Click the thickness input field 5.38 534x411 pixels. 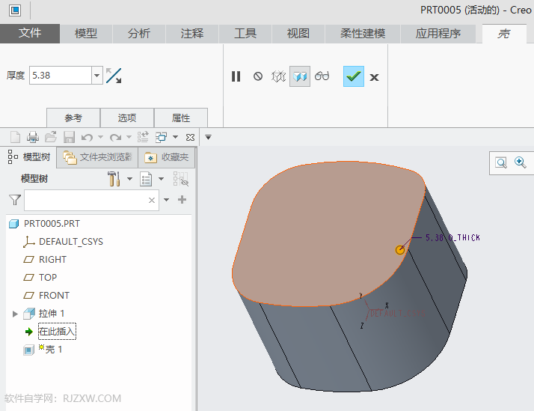tap(61, 76)
